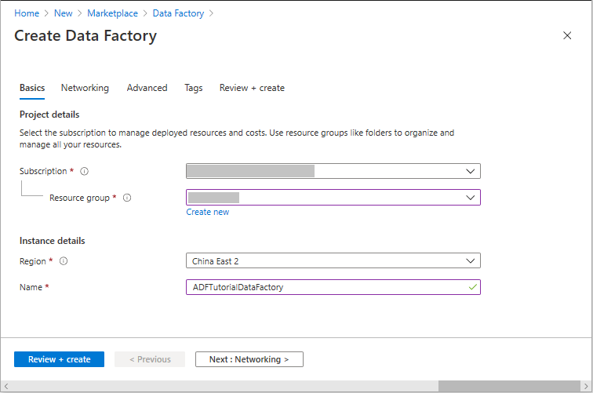This screenshot has width=593, height=393.
Task: Open the Region dropdown showing China East 2
Action: click(x=333, y=260)
